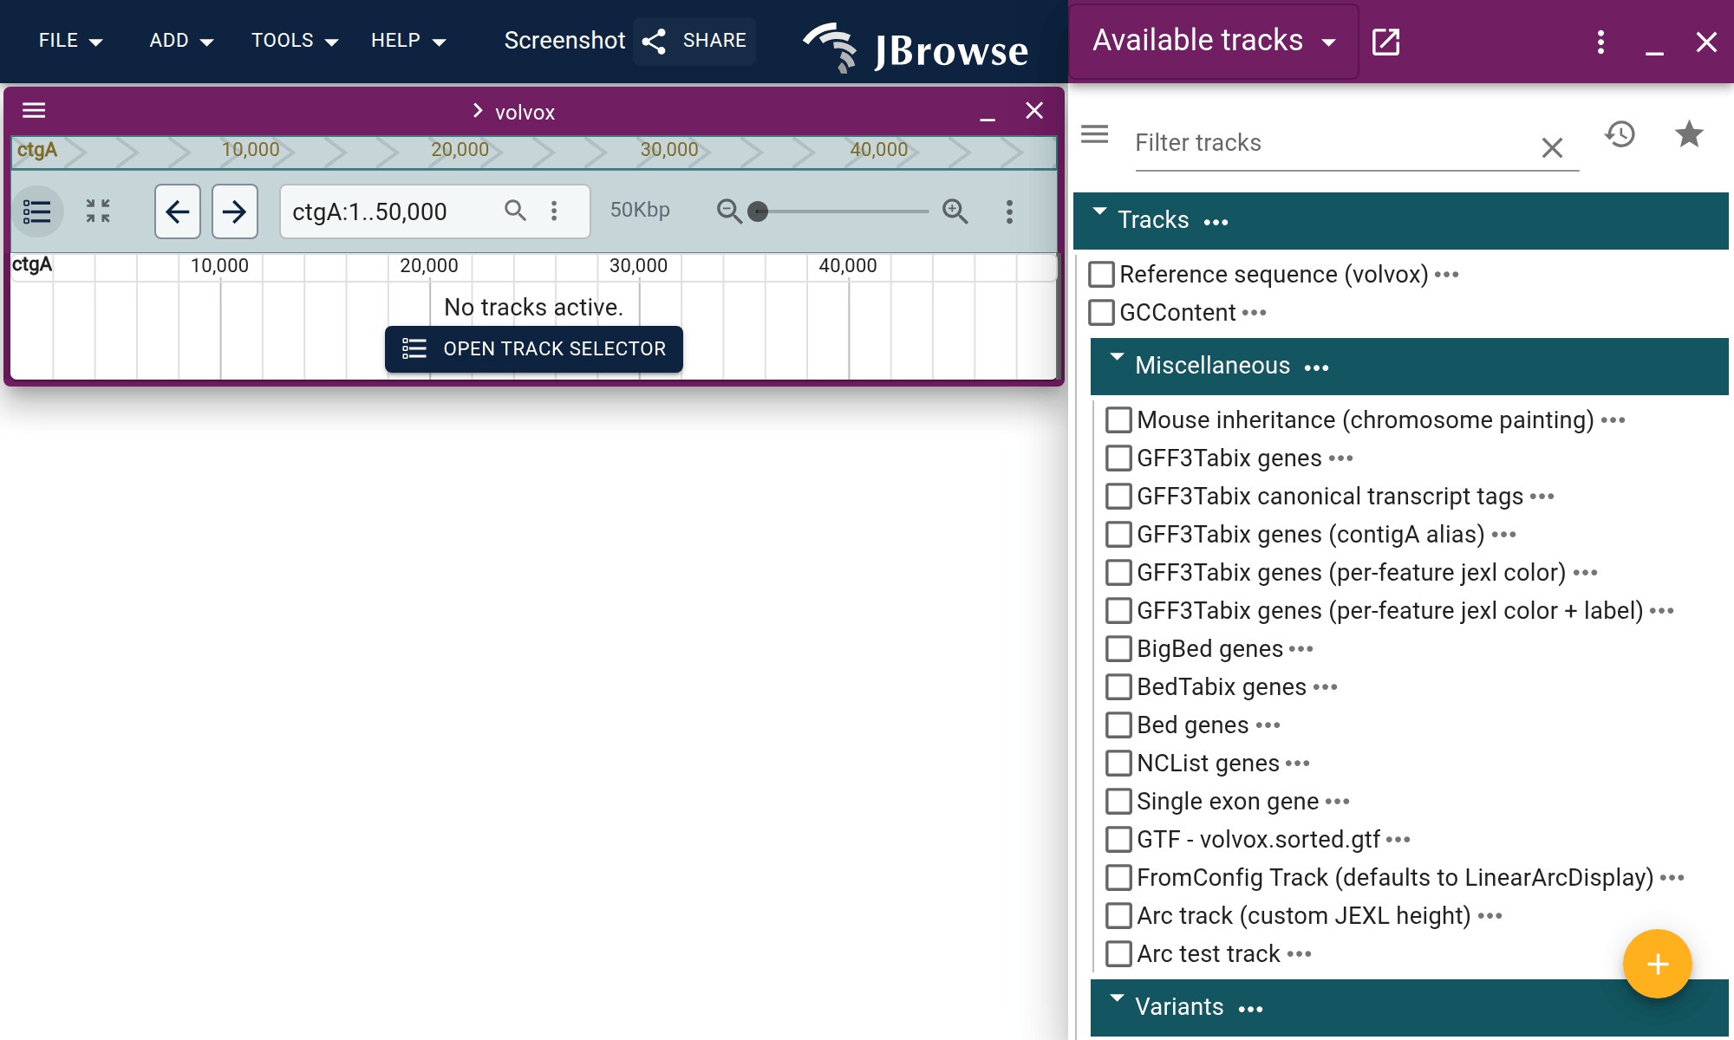Click the collapse view arrows icon
Viewport: 1734px width, 1040px height.
(x=98, y=211)
